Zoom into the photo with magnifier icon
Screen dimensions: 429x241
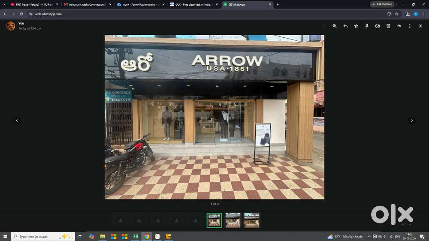click(x=334, y=26)
